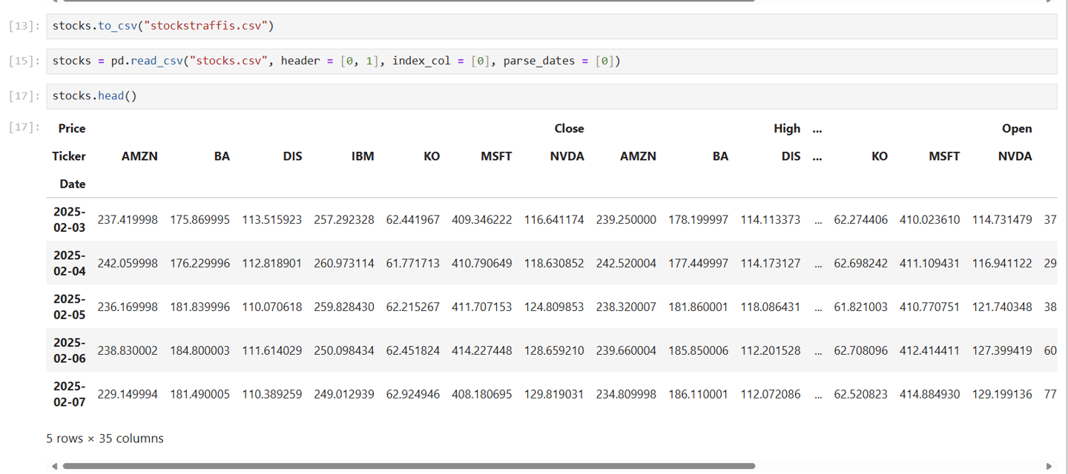Click the value 186.110001
Screen dimensions: 1068x474
[699, 395]
